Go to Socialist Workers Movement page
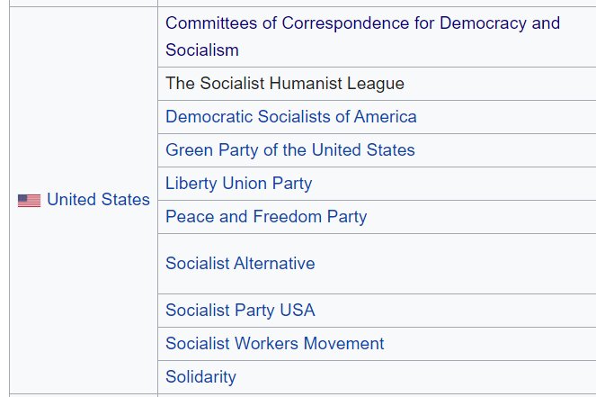This screenshot has width=596, height=397. point(274,344)
